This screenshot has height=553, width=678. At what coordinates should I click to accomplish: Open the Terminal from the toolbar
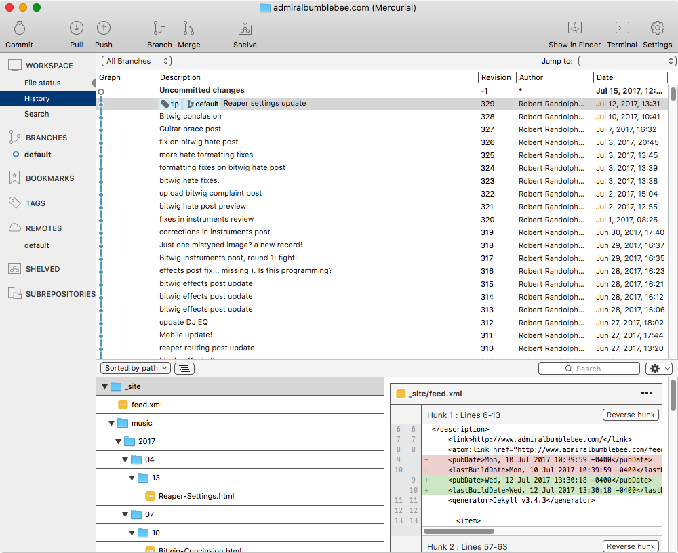pos(622,28)
